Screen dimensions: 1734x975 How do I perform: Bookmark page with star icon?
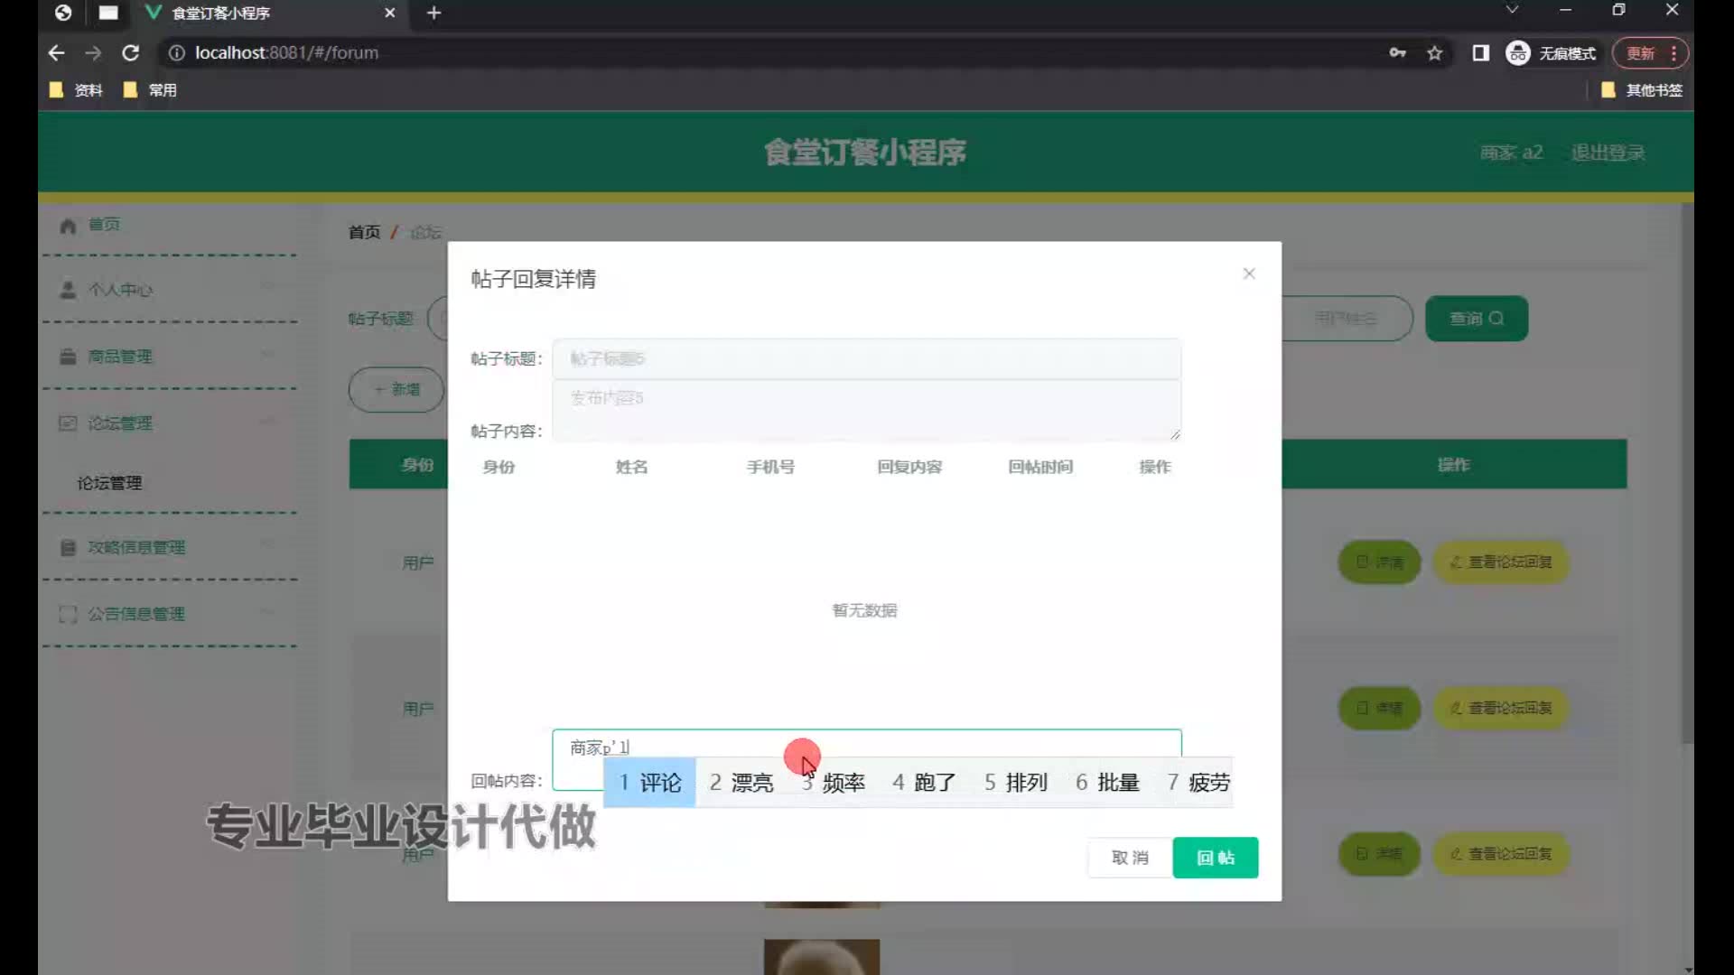(x=1434, y=53)
